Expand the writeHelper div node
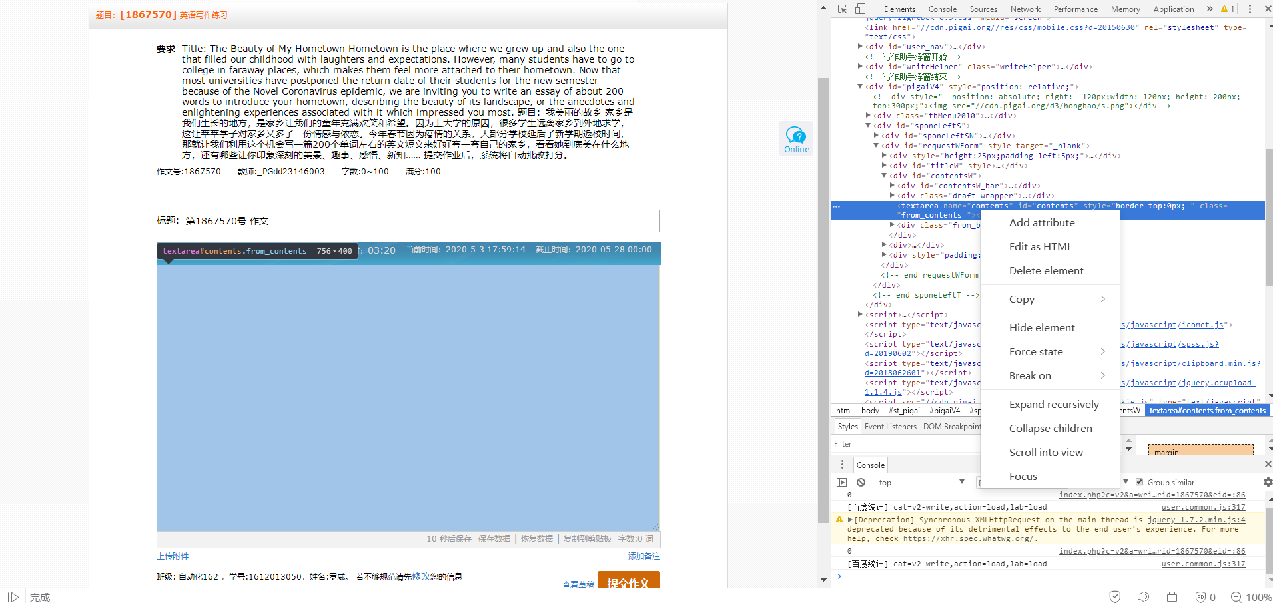The image size is (1273, 603). pos(860,67)
